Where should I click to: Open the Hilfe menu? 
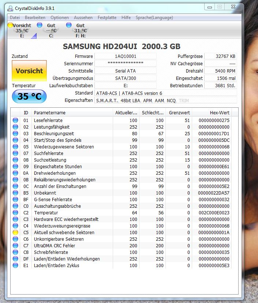coord(126,18)
